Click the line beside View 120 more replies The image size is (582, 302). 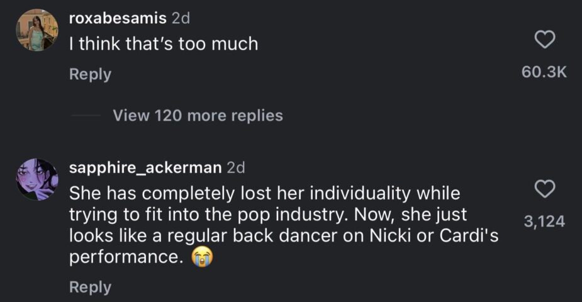click(x=85, y=116)
